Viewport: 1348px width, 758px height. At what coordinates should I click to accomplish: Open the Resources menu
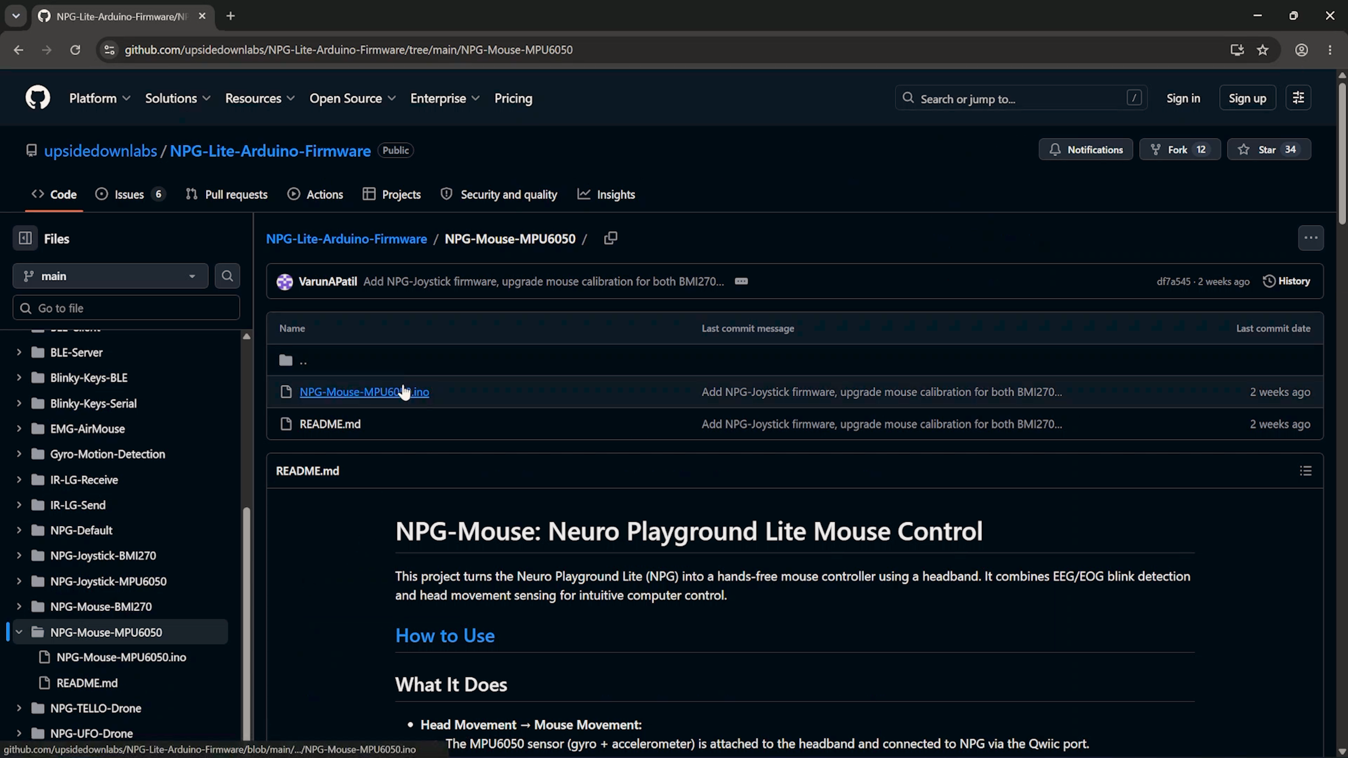pos(260,98)
